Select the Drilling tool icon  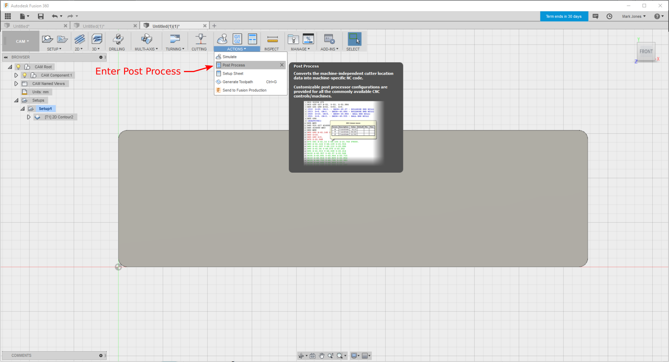click(x=118, y=39)
